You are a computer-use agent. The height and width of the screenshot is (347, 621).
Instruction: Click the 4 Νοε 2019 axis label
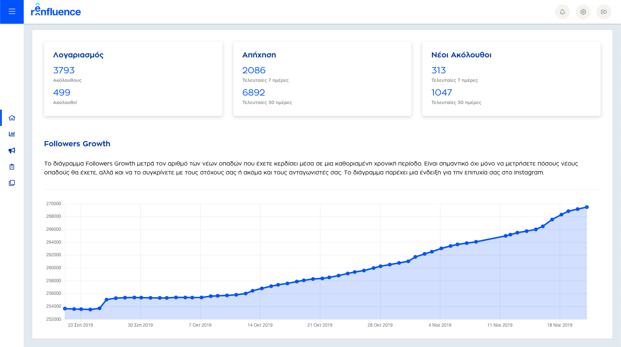coord(440,325)
